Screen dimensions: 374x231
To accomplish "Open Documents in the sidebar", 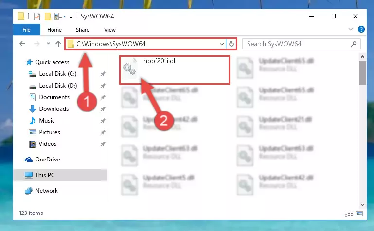I will click(54, 97).
